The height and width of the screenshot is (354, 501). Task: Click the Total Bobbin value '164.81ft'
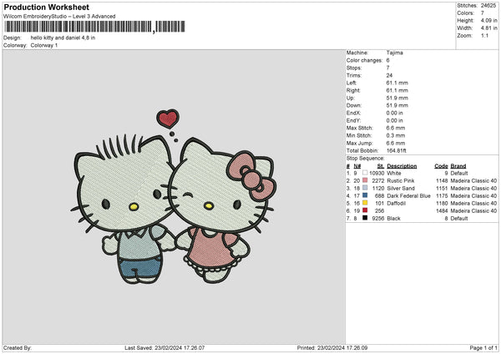coord(396,151)
